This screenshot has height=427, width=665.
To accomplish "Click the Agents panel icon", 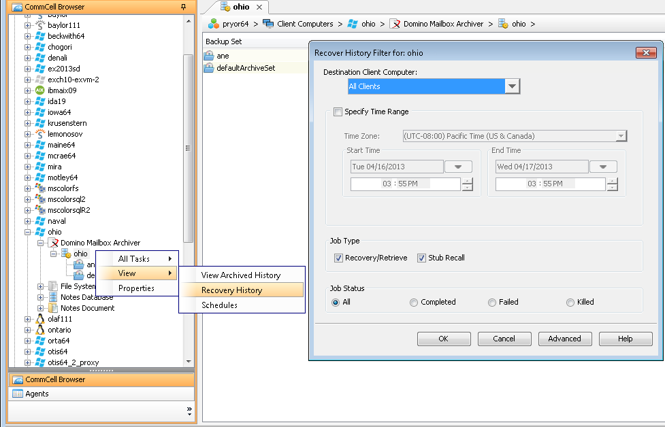I will coord(18,394).
